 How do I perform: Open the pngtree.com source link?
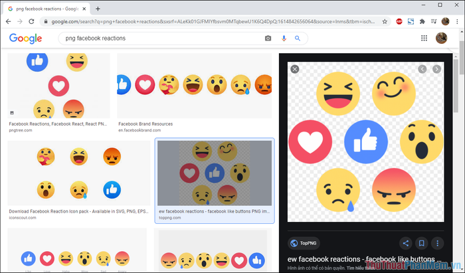tap(21, 130)
